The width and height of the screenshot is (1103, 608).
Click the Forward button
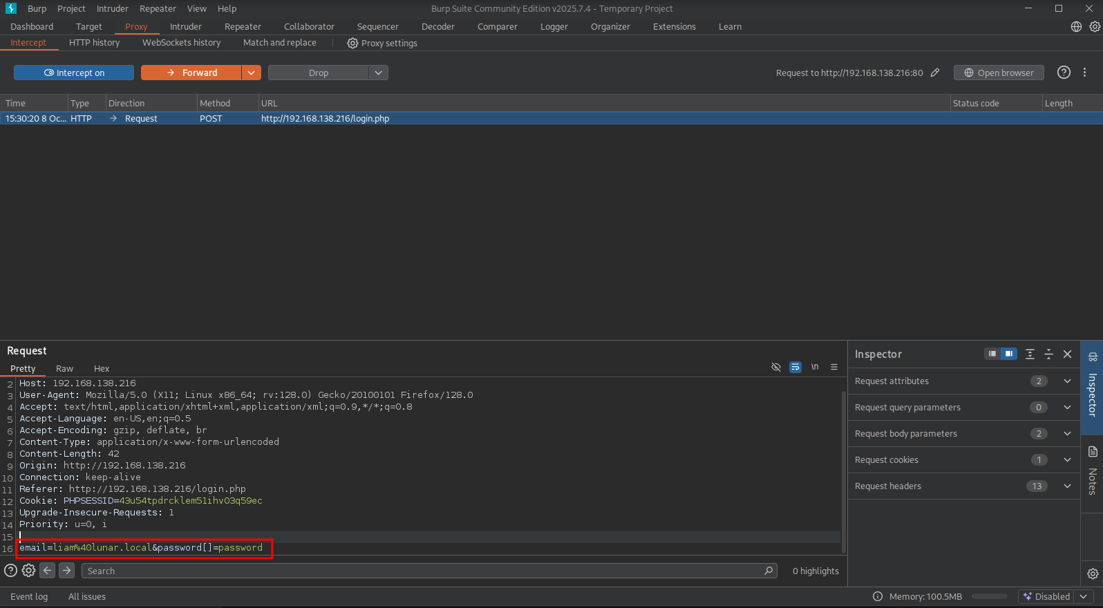click(191, 73)
